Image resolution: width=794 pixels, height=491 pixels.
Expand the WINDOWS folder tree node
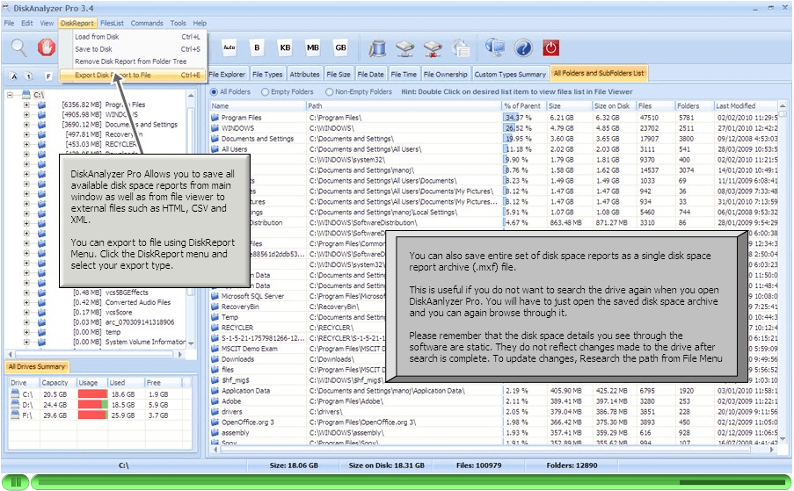26,114
